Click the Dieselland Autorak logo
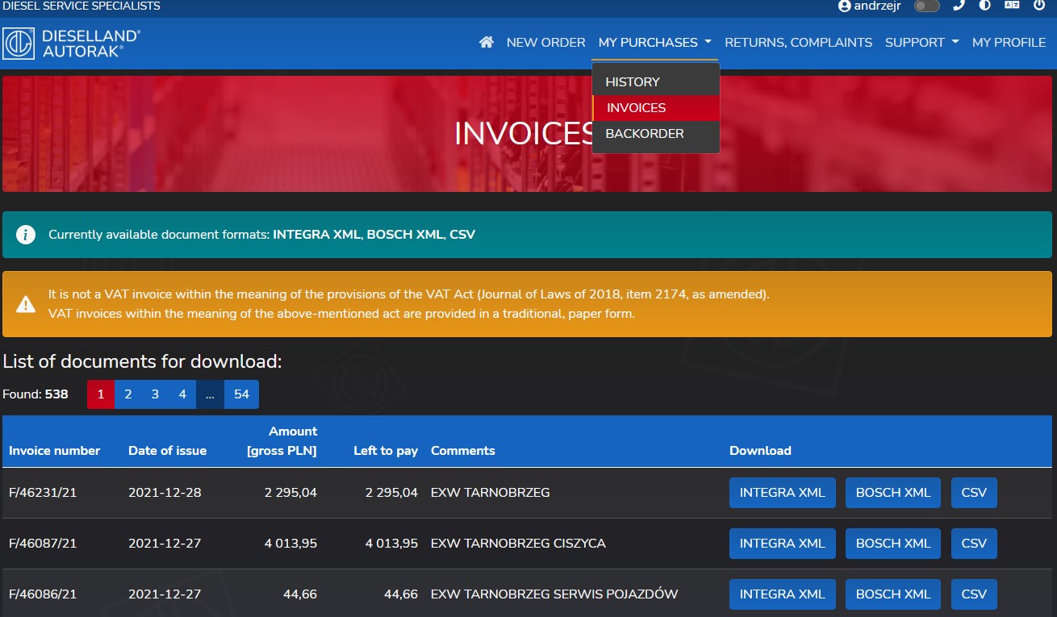The image size is (1057, 617). pyautogui.click(x=72, y=43)
